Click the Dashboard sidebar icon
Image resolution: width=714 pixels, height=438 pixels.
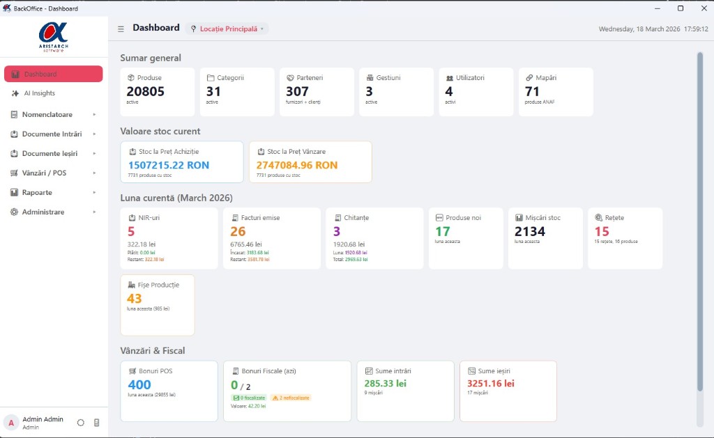point(15,74)
